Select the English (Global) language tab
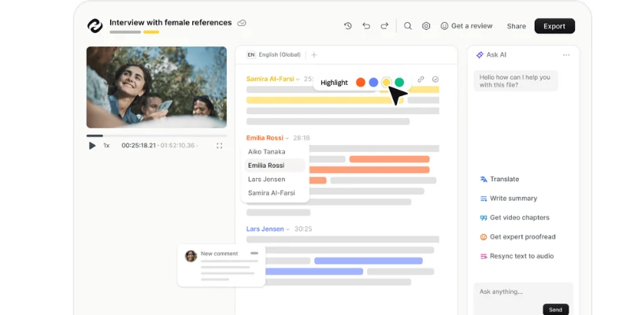 coord(273,54)
